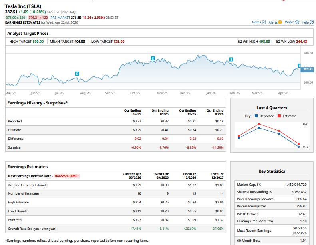Click the earnings 'E' marker near Aug '25
Viewport: 316px width, 245px height.
(77, 73)
